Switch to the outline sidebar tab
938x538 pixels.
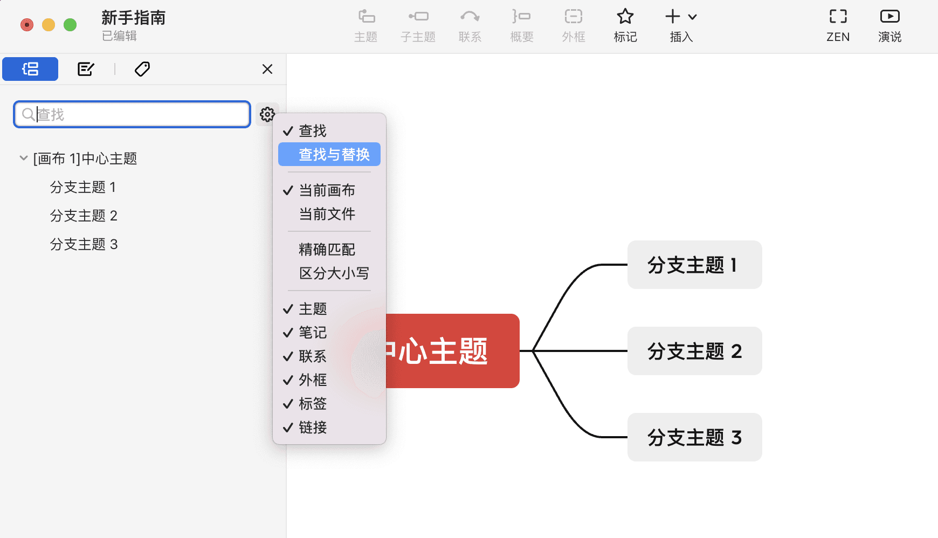coord(30,69)
